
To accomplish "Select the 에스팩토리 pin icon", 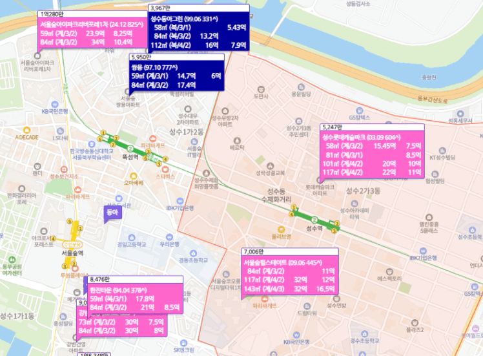I will (389, 271).
